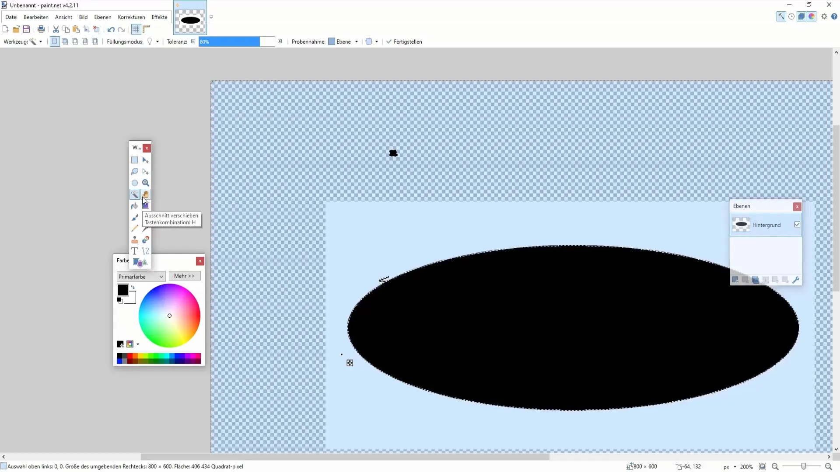Select the Recolor tool

[x=146, y=239]
